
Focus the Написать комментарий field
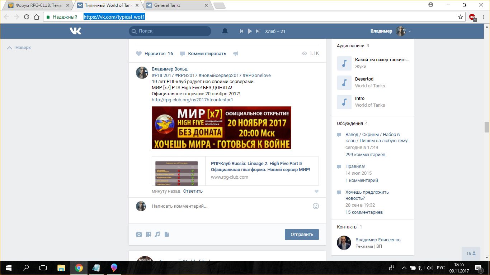point(230,206)
